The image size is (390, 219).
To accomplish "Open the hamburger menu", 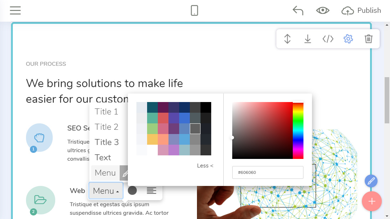I will [x=15, y=11].
